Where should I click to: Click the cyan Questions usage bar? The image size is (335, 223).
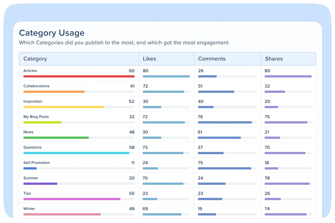pyautogui.click(x=76, y=153)
